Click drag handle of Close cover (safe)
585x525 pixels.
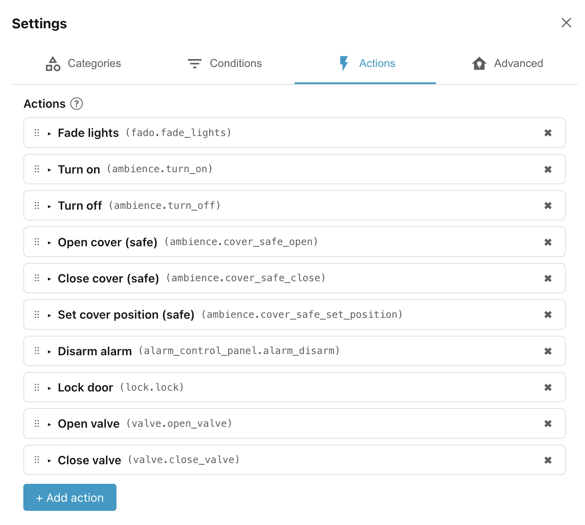click(x=37, y=278)
